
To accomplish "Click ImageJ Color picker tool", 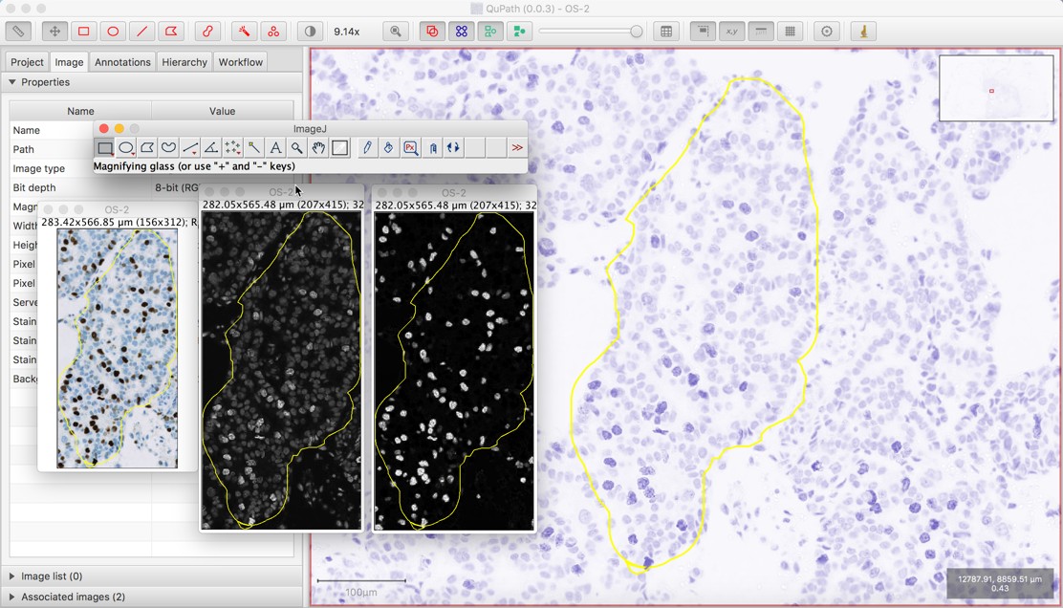I will 340,148.
